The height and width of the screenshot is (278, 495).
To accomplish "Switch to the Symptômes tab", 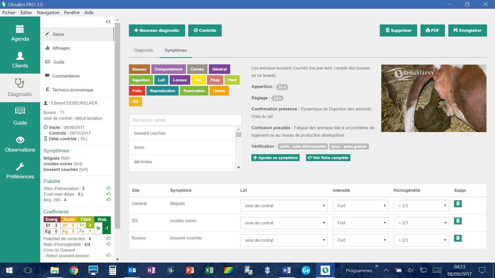I will pyautogui.click(x=176, y=50).
